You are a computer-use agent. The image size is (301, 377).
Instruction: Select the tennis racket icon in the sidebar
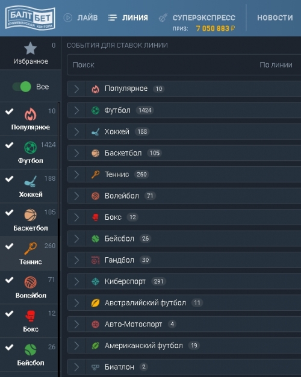31,248
